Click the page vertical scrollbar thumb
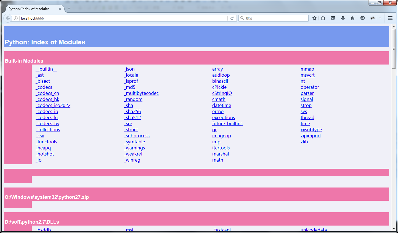This screenshot has width=398, height=233. (x=394, y=49)
